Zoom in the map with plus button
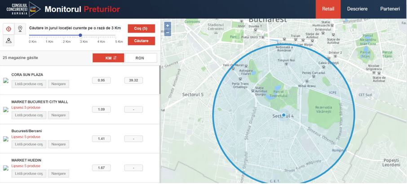 [168, 26]
